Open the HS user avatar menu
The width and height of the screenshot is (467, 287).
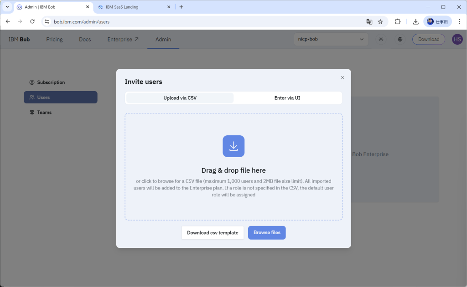(x=457, y=39)
